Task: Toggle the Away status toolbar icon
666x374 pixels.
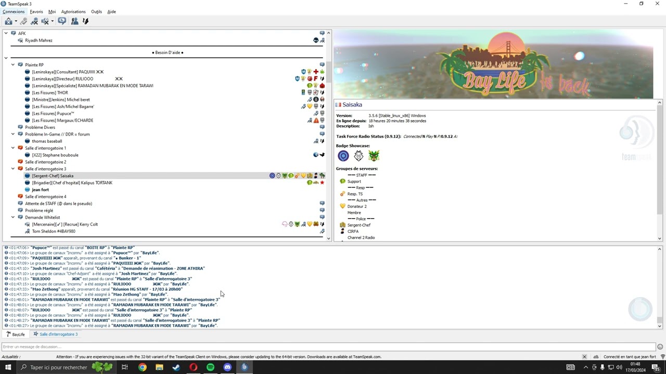Action: (23, 21)
